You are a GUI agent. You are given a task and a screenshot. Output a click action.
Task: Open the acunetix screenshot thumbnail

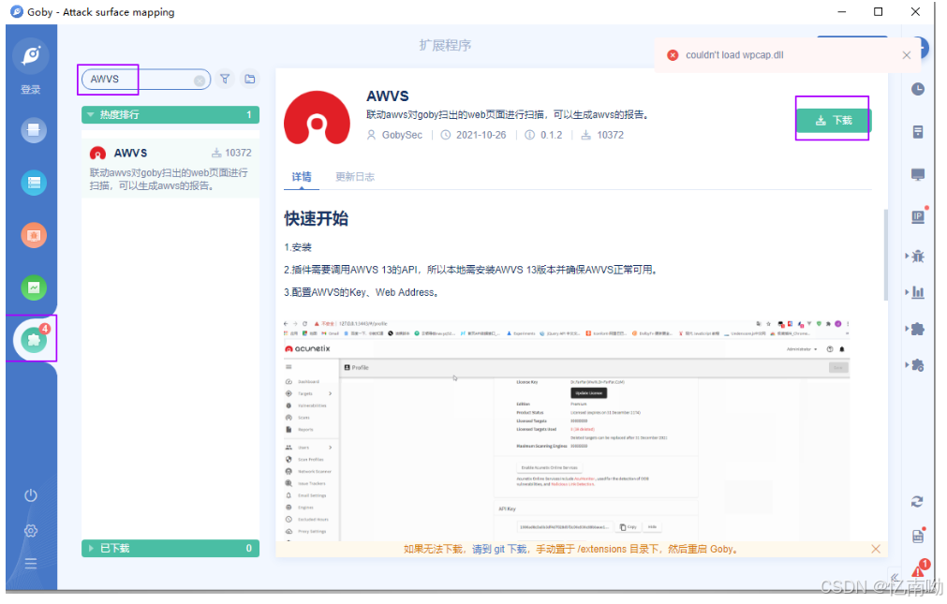567,429
